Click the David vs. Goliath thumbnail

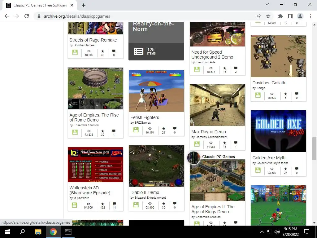(278, 56)
